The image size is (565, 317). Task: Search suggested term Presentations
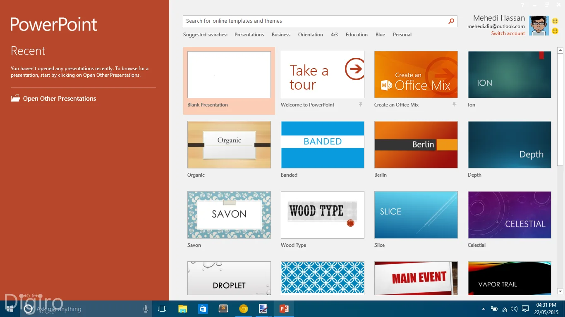point(249,35)
